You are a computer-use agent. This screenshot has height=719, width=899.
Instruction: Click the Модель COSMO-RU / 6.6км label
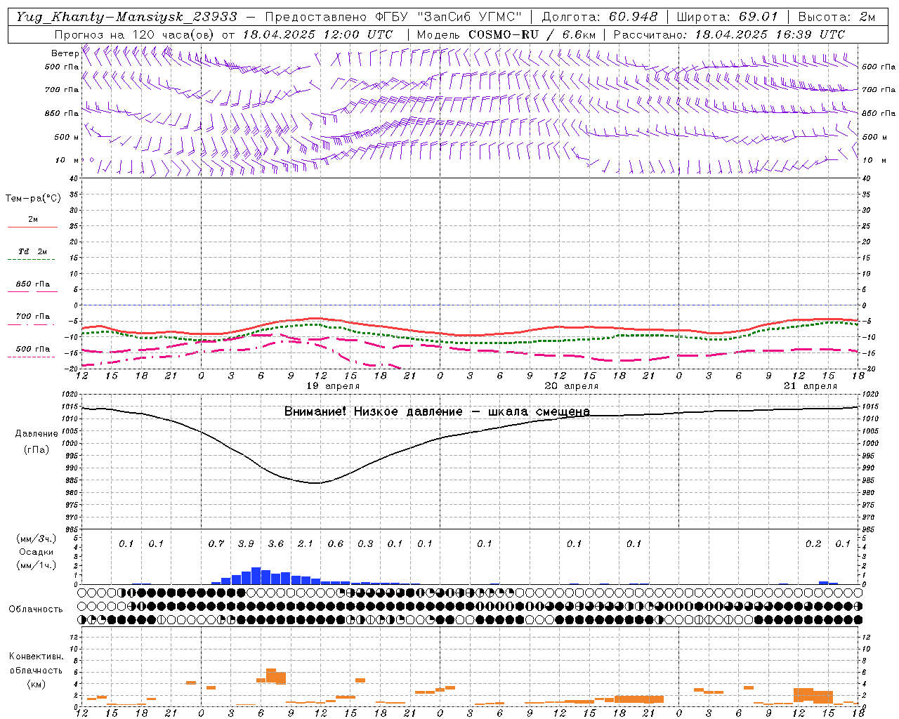pos(506,34)
